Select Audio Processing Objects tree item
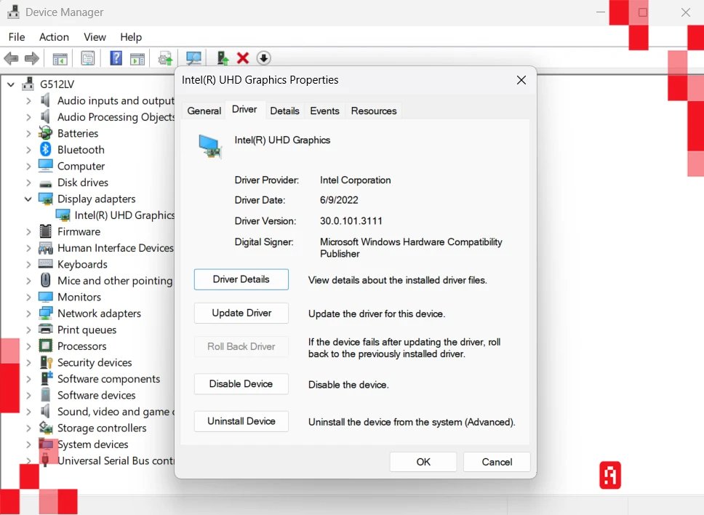 [x=116, y=117]
